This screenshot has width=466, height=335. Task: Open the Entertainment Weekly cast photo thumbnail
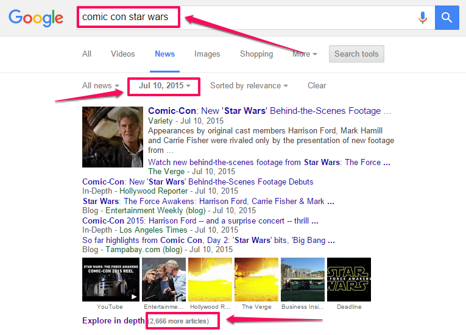tap(164, 280)
